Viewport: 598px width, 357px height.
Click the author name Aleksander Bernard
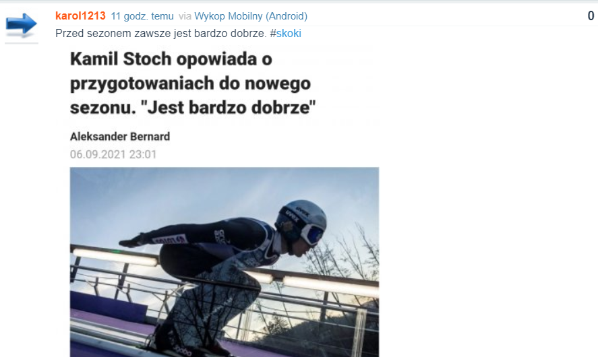(x=120, y=136)
